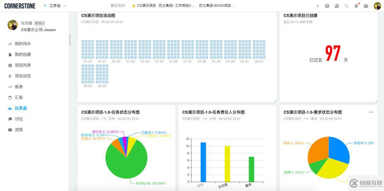
Task: Click the 拒绝:1 (10%) pie label
Action: pyautogui.click(x=293, y=172)
